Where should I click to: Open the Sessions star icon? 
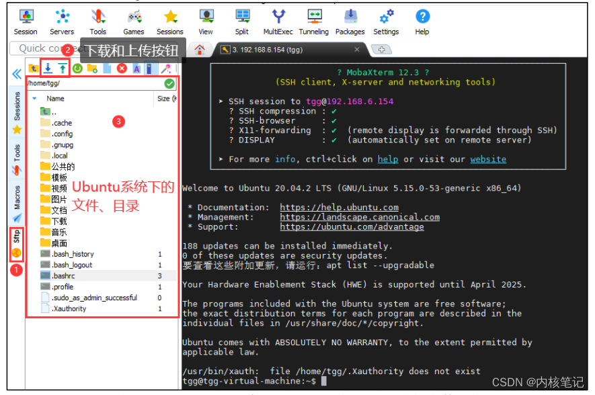(x=170, y=22)
